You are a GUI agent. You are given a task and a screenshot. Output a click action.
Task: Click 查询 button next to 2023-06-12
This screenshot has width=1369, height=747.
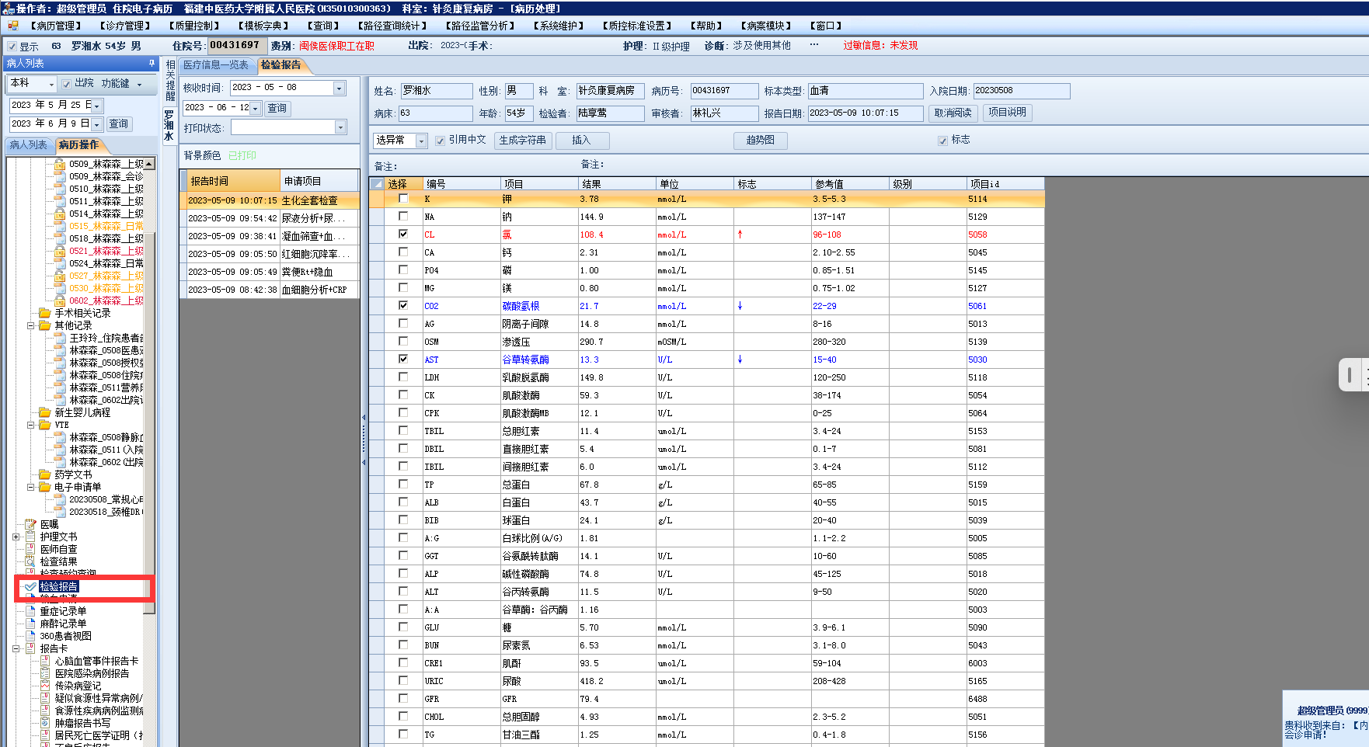click(x=277, y=108)
